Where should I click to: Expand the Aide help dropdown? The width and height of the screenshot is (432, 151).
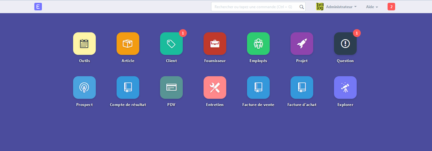click(372, 7)
